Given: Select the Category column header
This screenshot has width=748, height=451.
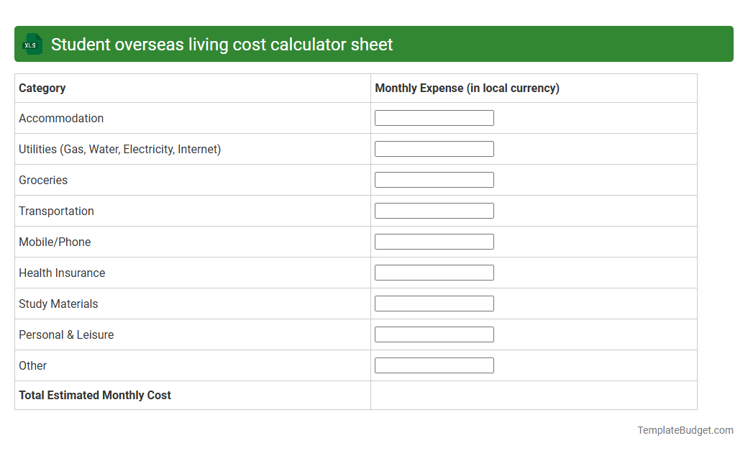Looking at the screenshot, I should coord(42,88).
